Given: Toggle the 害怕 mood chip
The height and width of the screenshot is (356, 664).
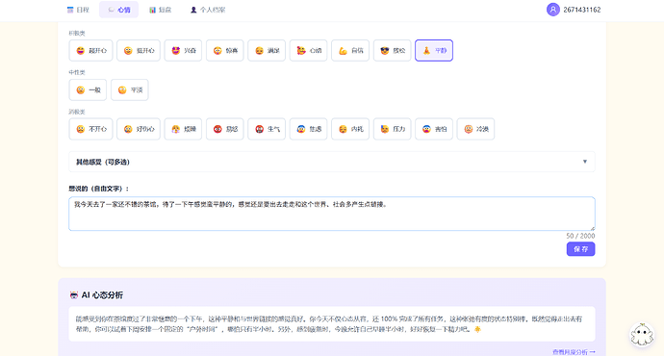Looking at the screenshot, I should pyautogui.click(x=434, y=129).
